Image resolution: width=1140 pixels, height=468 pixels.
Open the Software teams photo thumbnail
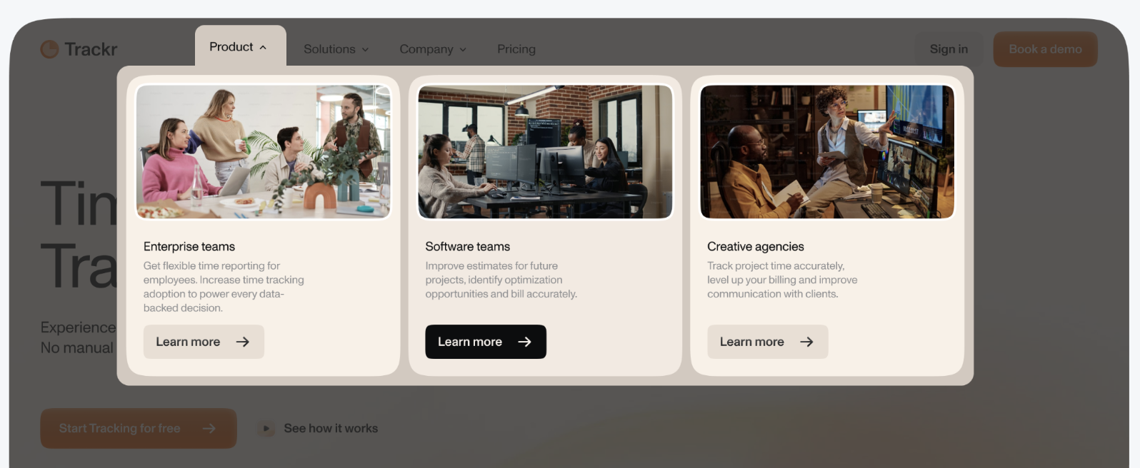point(545,152)
